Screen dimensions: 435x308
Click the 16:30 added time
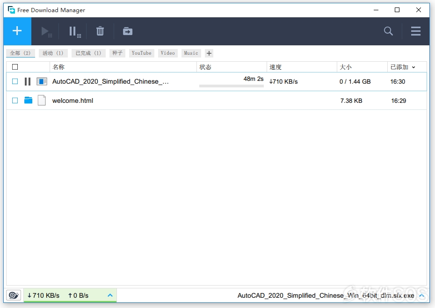coord(398,81)
